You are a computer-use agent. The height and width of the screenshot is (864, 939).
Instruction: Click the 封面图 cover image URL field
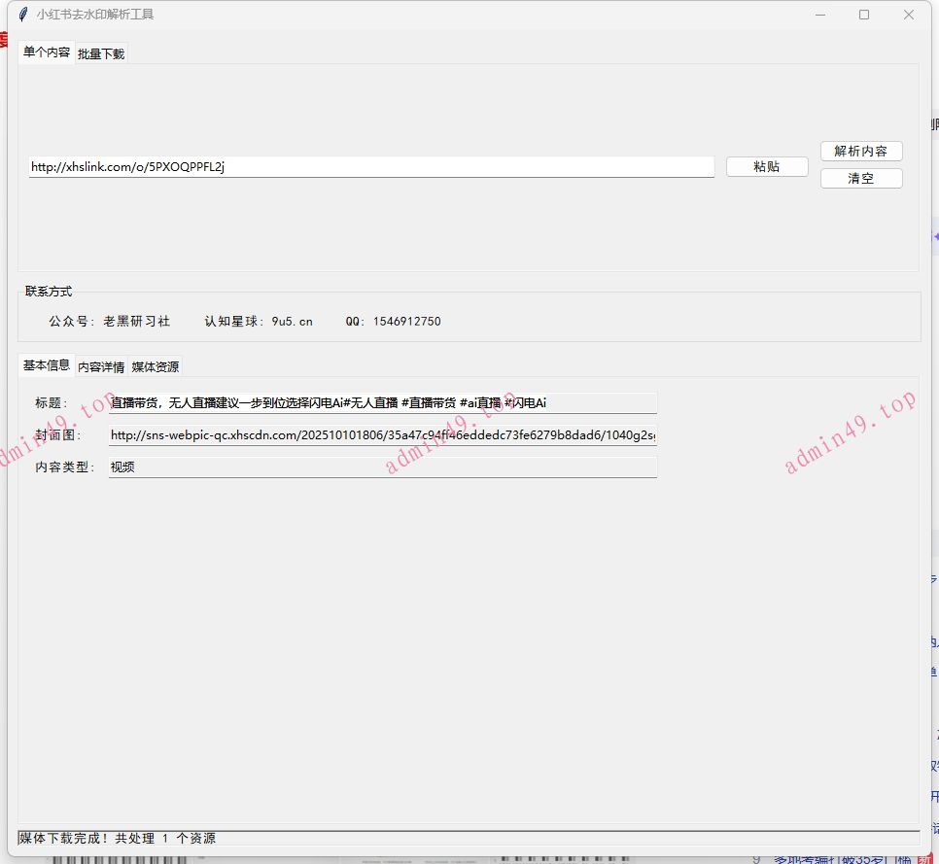(383, 435)
